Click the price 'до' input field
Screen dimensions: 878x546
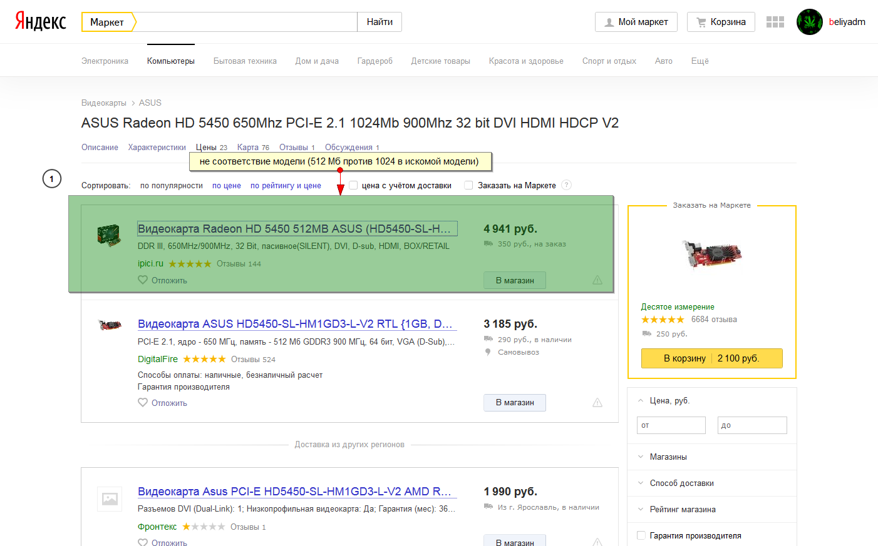752,425
